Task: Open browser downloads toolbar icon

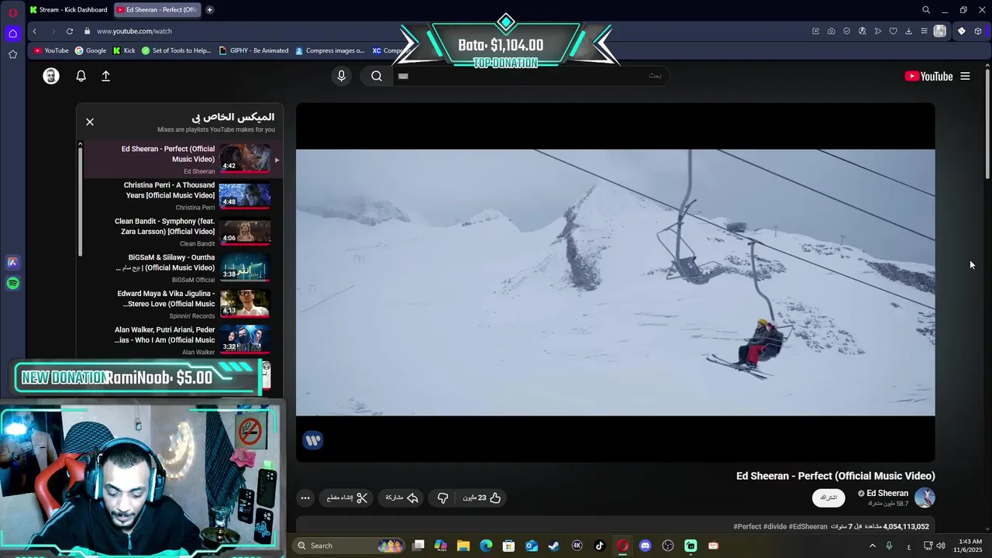Action: click(x=908, y=31)
